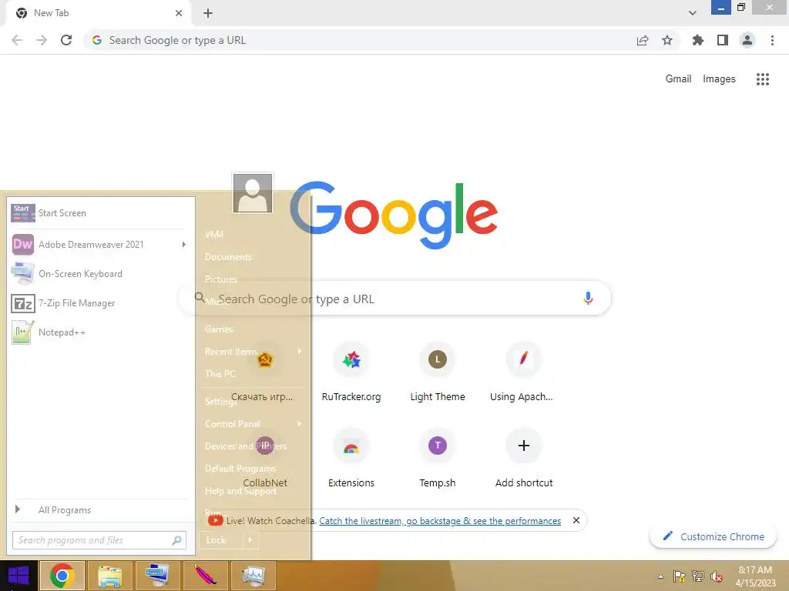This screenshot has height=591, width=789.
Task: Launch 7-Zip File Manager
Action: click(93, 303)
